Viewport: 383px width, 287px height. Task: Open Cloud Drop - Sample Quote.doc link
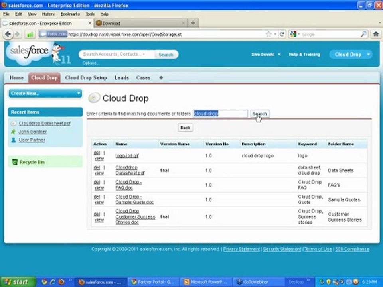point(134,199)
